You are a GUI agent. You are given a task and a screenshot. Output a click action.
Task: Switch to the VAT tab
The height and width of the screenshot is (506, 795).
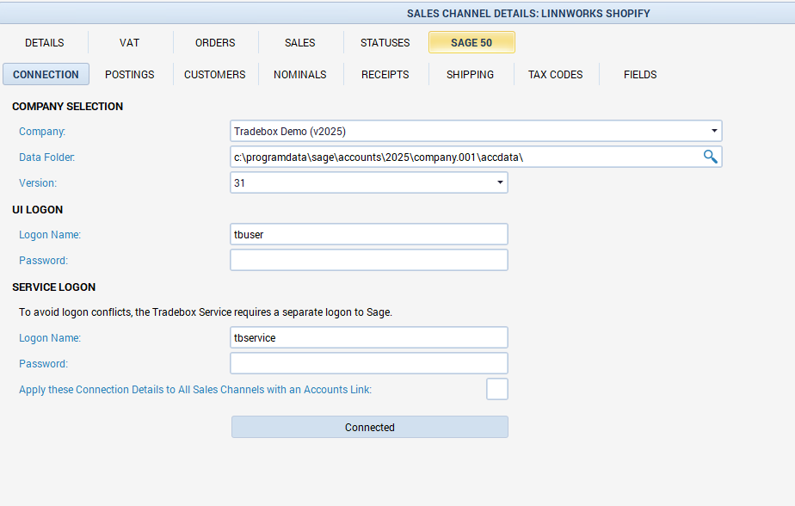[x=130, y=42]
